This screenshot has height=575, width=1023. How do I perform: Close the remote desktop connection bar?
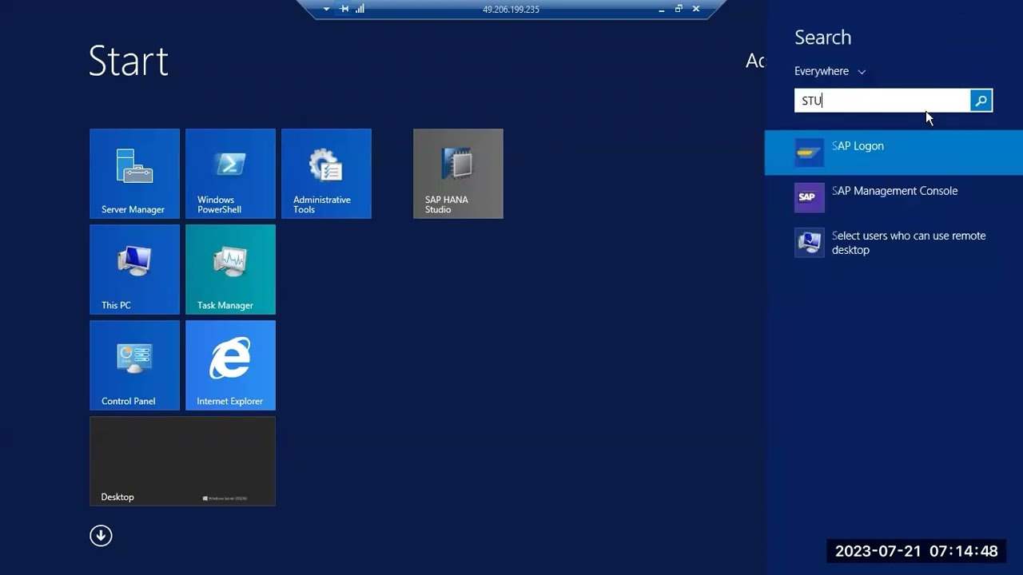click(696, 9)
